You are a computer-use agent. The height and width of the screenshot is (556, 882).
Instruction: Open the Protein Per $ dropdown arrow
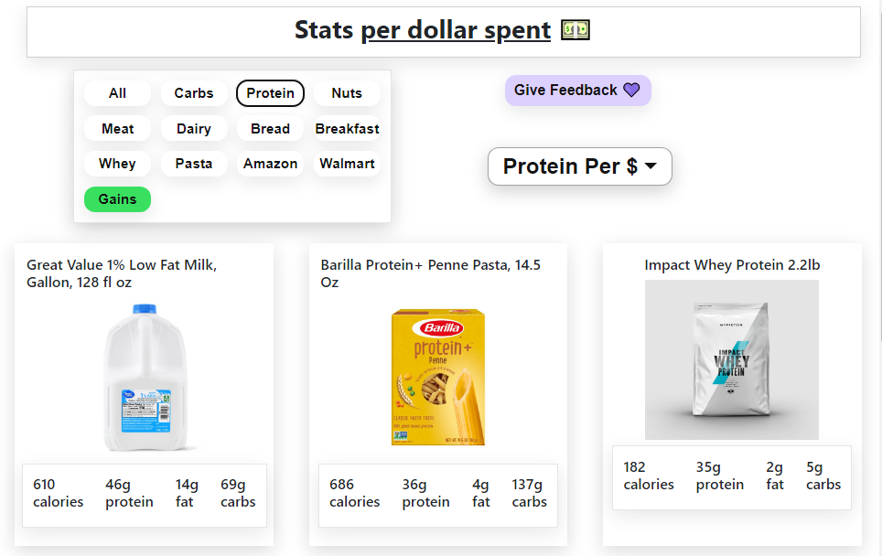point(651,166)
